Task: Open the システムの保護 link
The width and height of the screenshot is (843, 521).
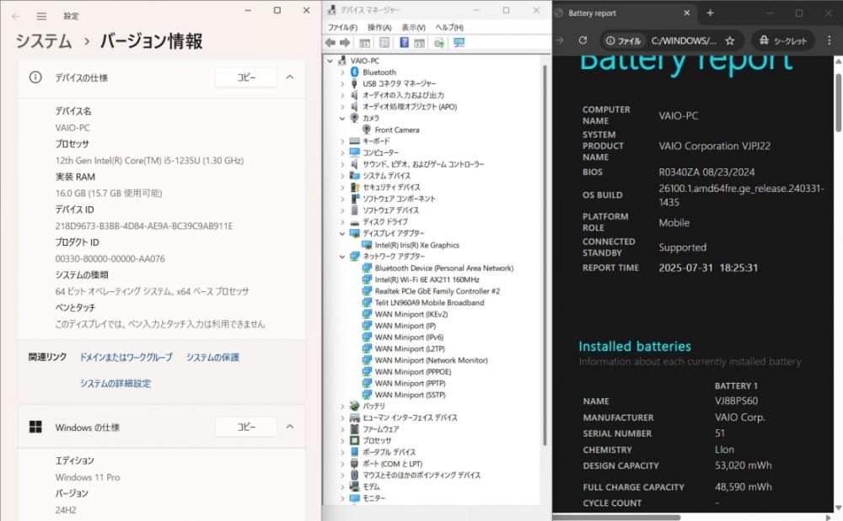Action: [x=213, y=358]
